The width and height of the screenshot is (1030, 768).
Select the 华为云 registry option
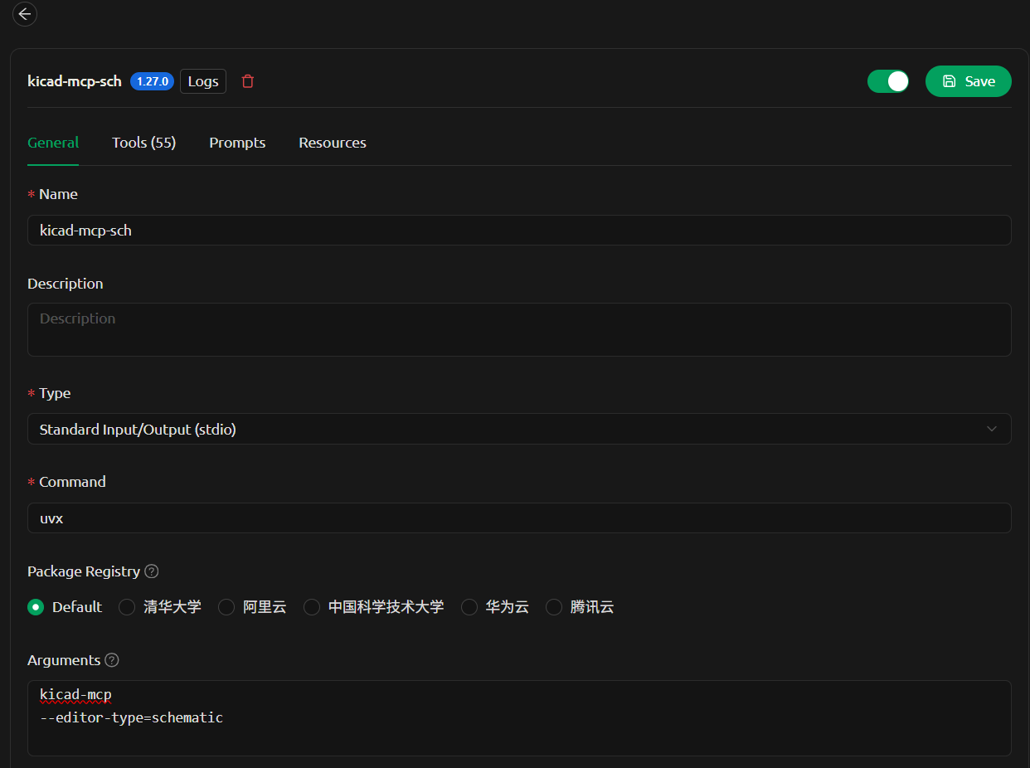[x=495, y=607]
